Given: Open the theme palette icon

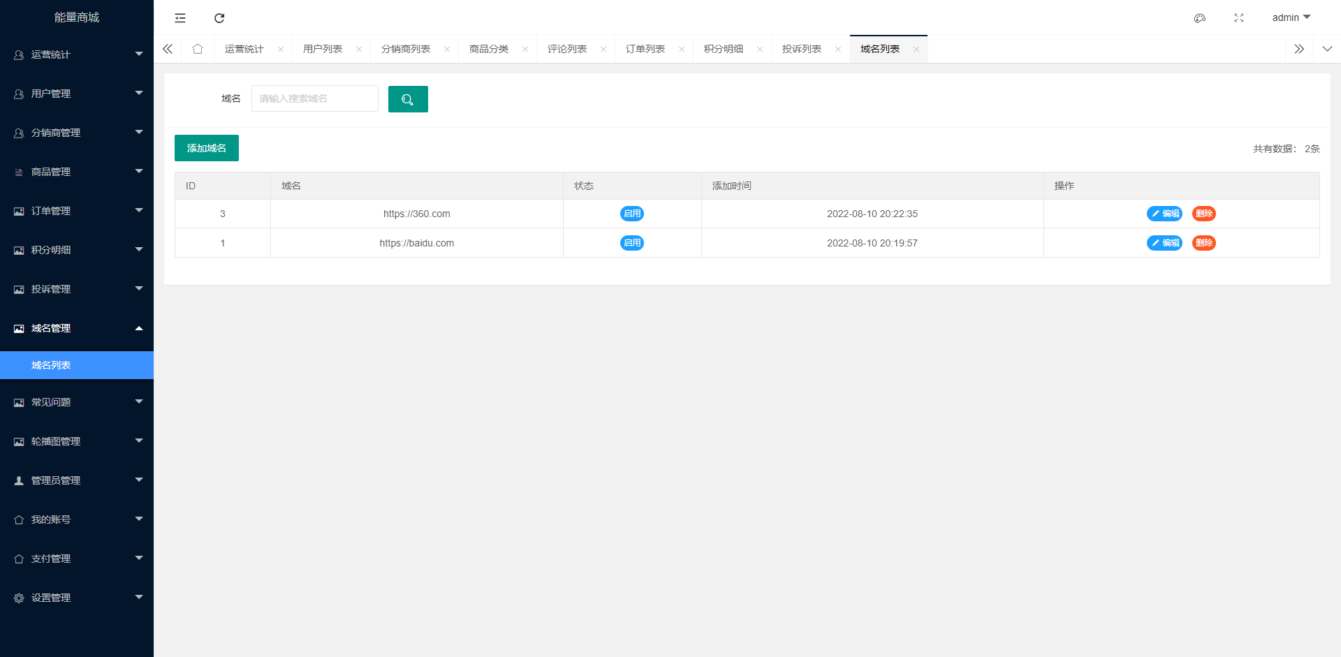Looking at the screenshot, I should pyautogui.click(x=1199, y=18).
